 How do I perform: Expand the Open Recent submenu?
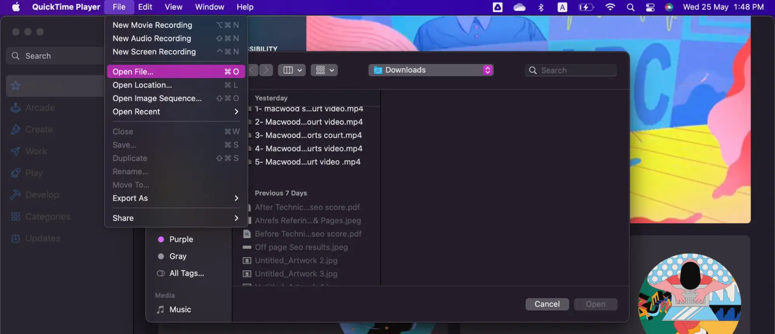click(176, 112)
